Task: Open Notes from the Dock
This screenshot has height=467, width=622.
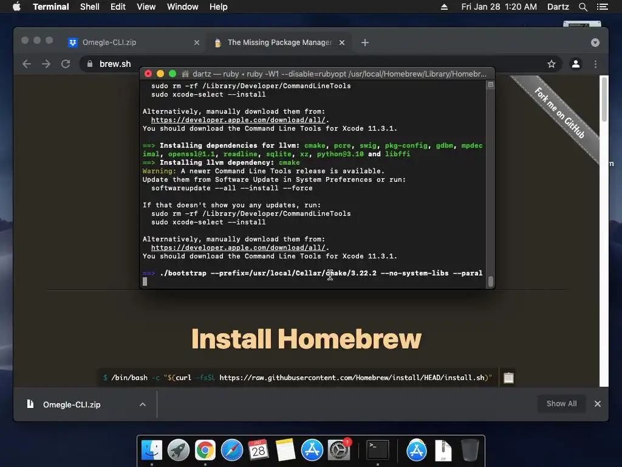Action: 285,451
